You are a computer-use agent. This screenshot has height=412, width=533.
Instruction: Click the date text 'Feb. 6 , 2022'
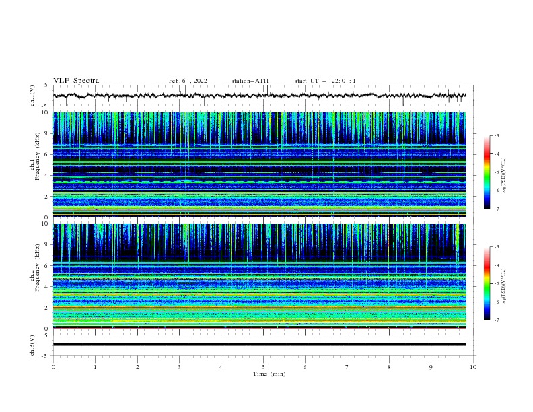[188, 81]
